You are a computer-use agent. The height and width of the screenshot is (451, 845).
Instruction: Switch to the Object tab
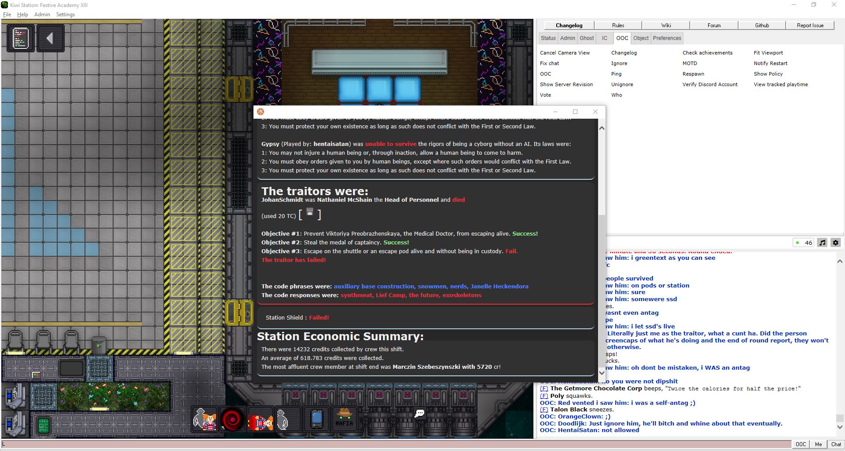[641, 38]
